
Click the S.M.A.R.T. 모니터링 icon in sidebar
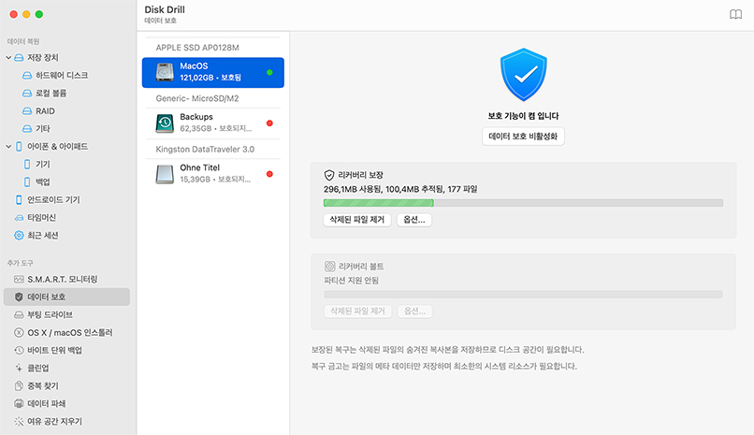coord(19,279)
